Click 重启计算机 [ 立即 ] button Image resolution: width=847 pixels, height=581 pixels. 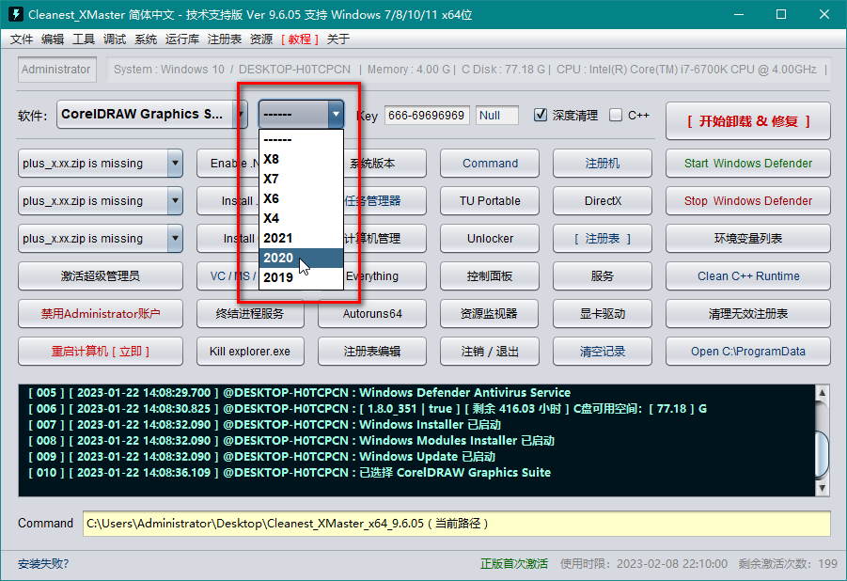pos(101,352)
